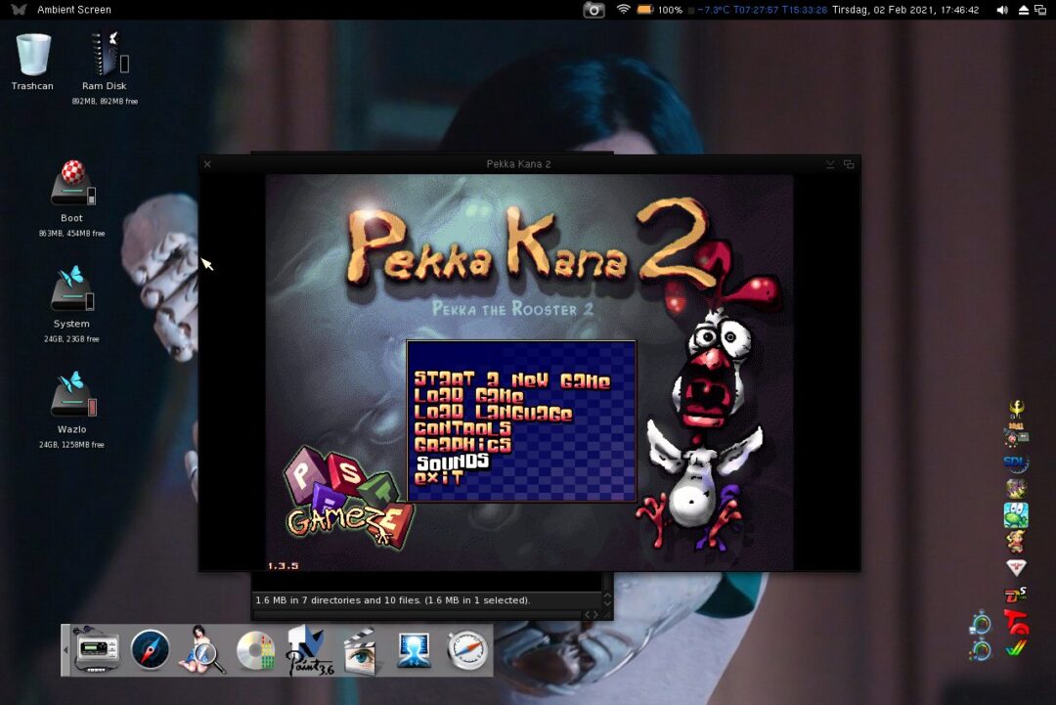Click the turtle game icon on the desktop edge
The height and width of the screenshot is (705, 1056).
coord(1015,513)
